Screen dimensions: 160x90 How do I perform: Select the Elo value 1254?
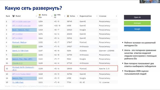(x=40, y=21)
